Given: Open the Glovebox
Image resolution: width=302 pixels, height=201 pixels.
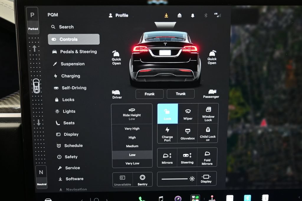Looking at the screenshot, I should coord(188,133).
